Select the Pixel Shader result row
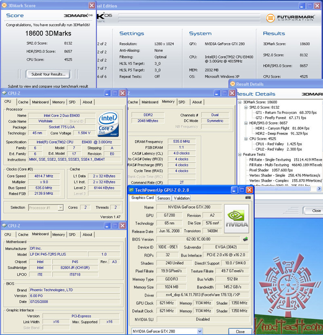The width and height of the screenshot is (323, 335). point(271,170)
